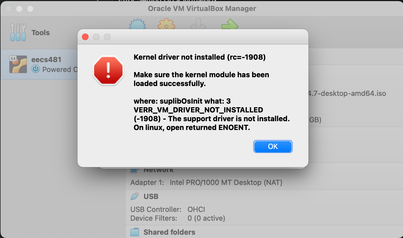Click the New VM starburst icon

(x=137, y=24)
